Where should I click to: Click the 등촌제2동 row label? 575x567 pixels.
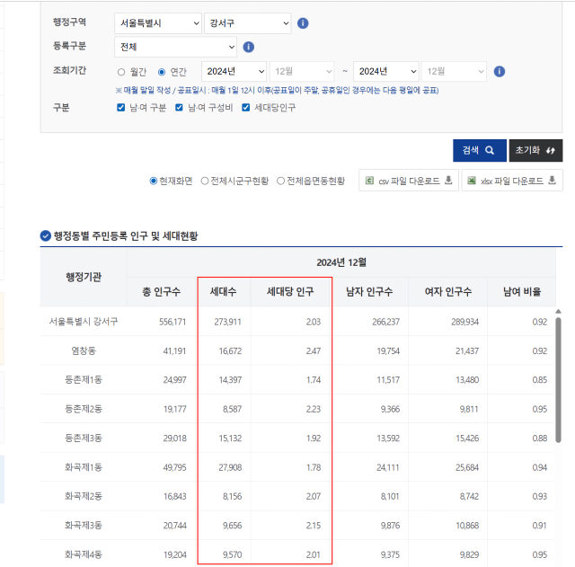click(84, 409)
